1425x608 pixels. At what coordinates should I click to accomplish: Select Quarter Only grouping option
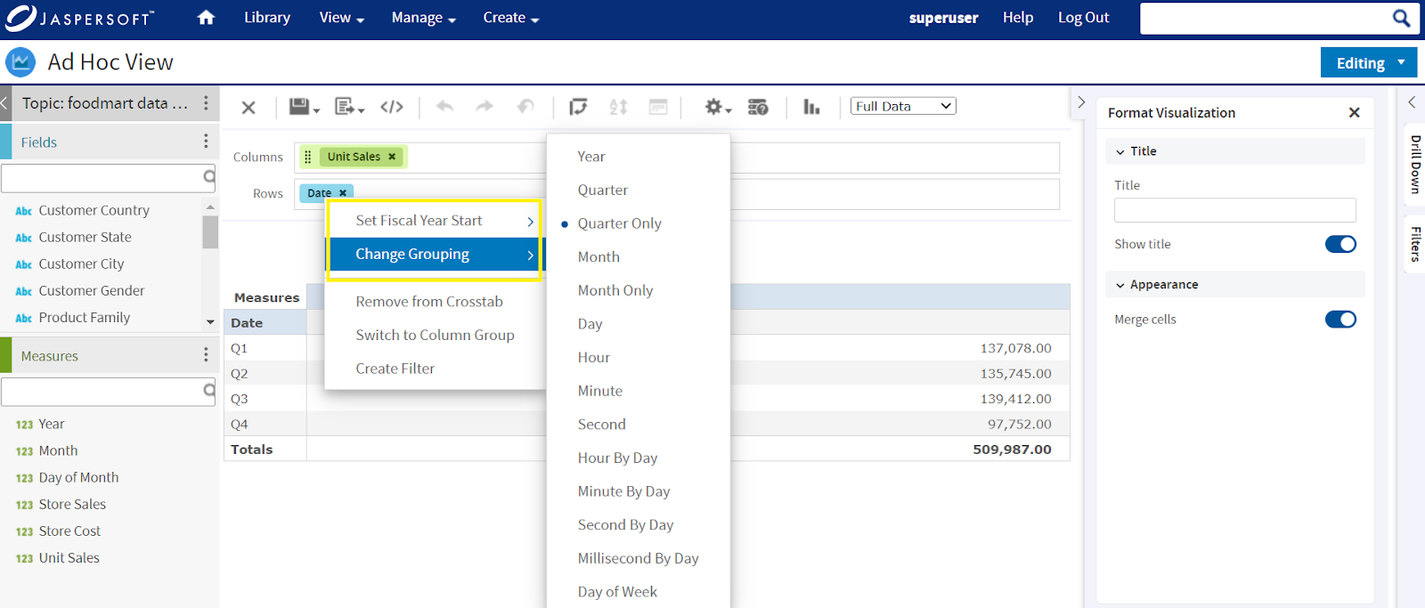619,223
